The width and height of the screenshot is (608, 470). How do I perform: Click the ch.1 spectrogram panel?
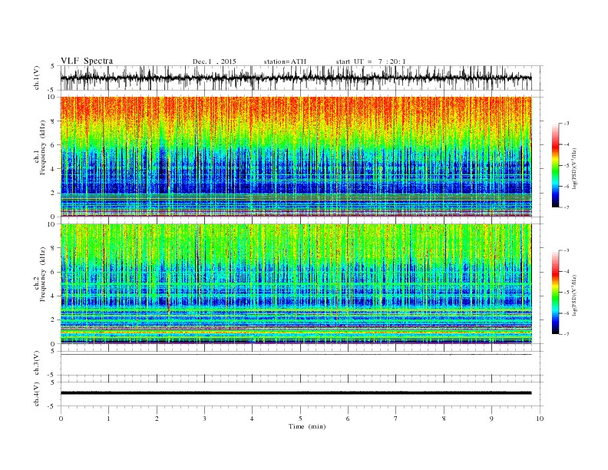pyautogui.click(x=296, y=157)
